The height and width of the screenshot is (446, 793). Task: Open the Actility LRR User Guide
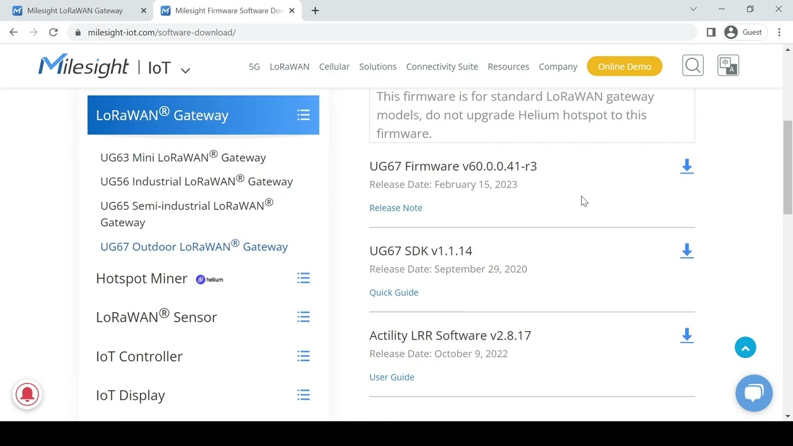tap(392, 377)
